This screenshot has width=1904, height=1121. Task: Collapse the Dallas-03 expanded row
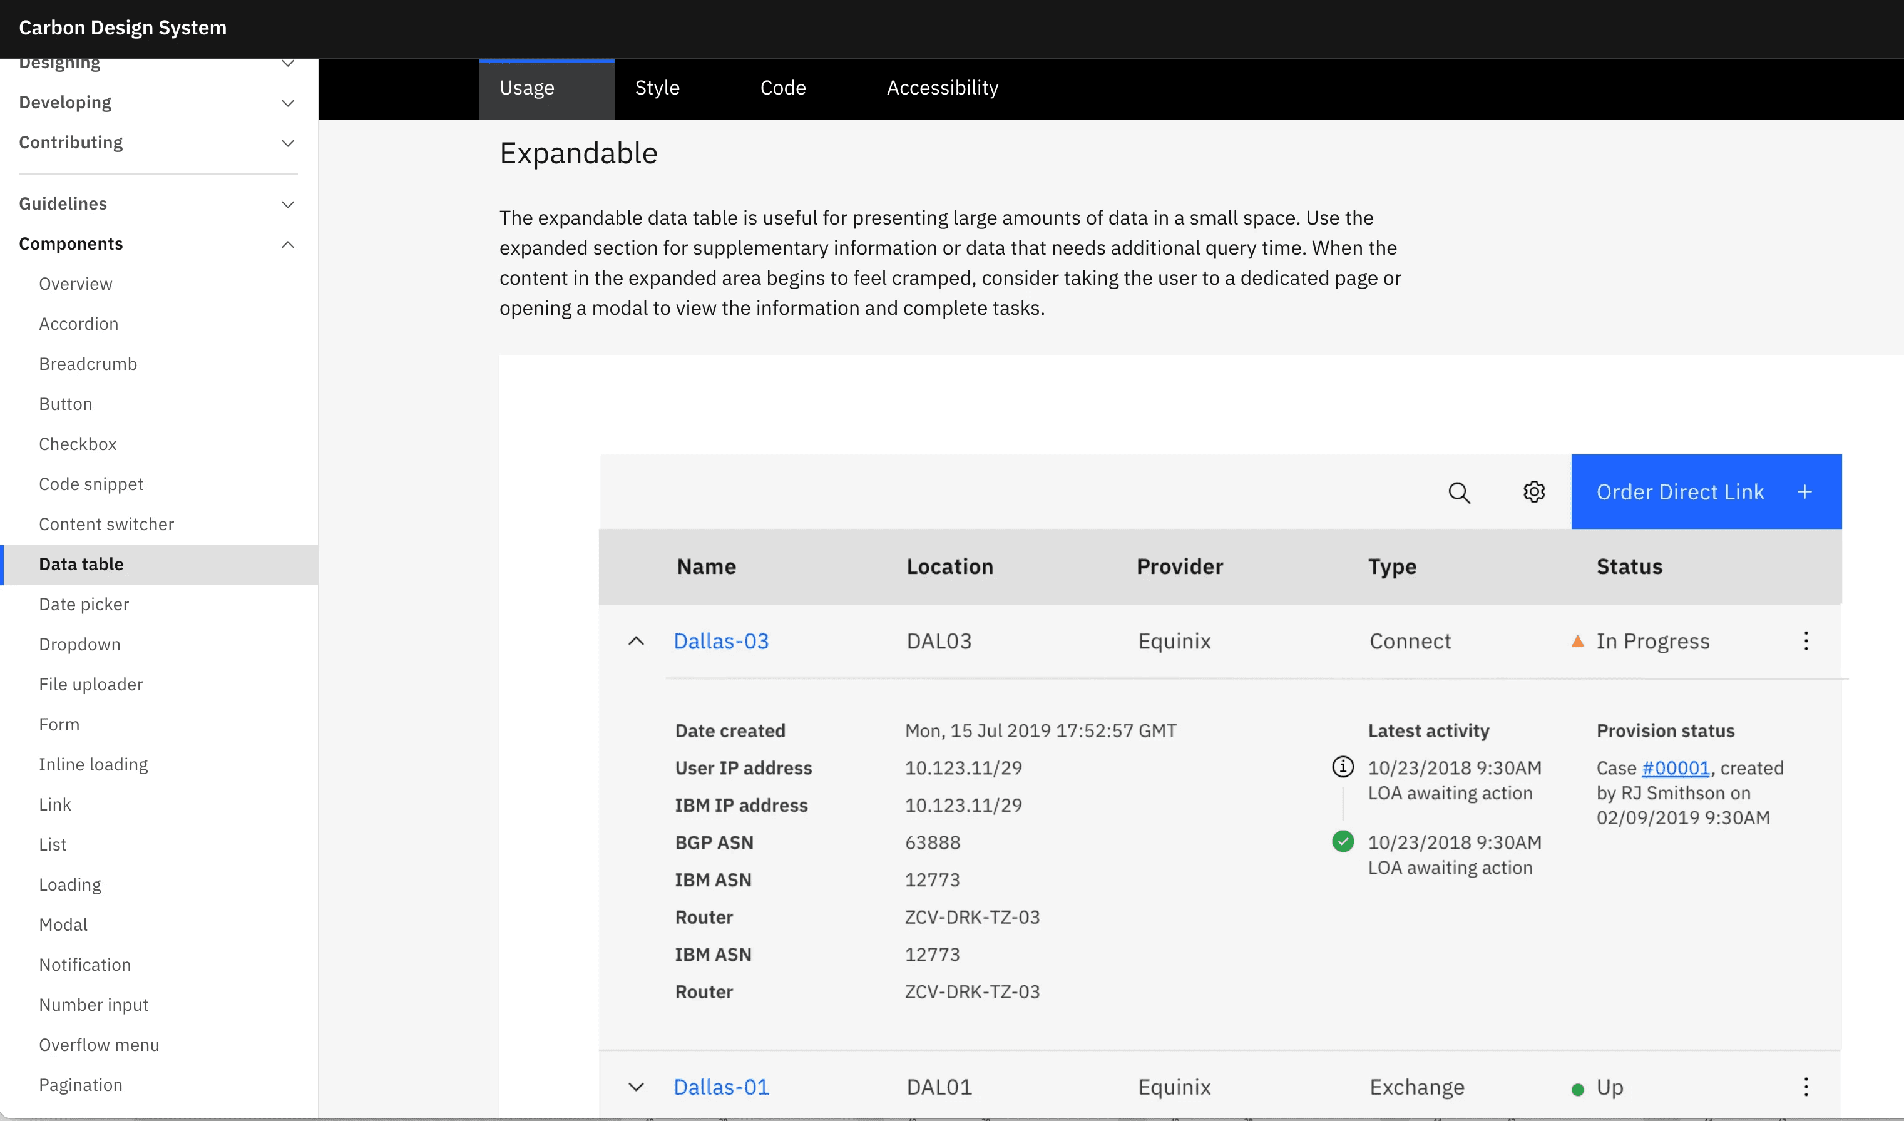click(x=636, y=642)
